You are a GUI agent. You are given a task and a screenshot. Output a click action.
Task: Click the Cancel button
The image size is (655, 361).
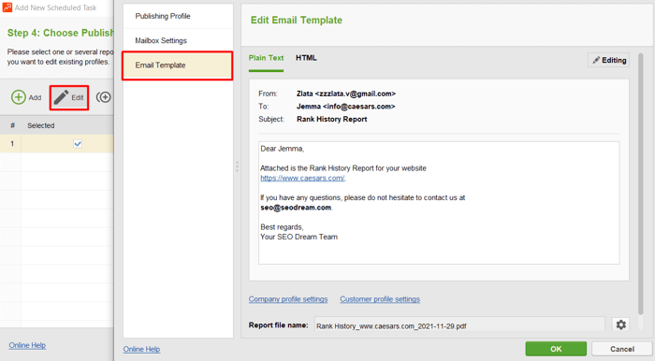(x=622, y=349)
